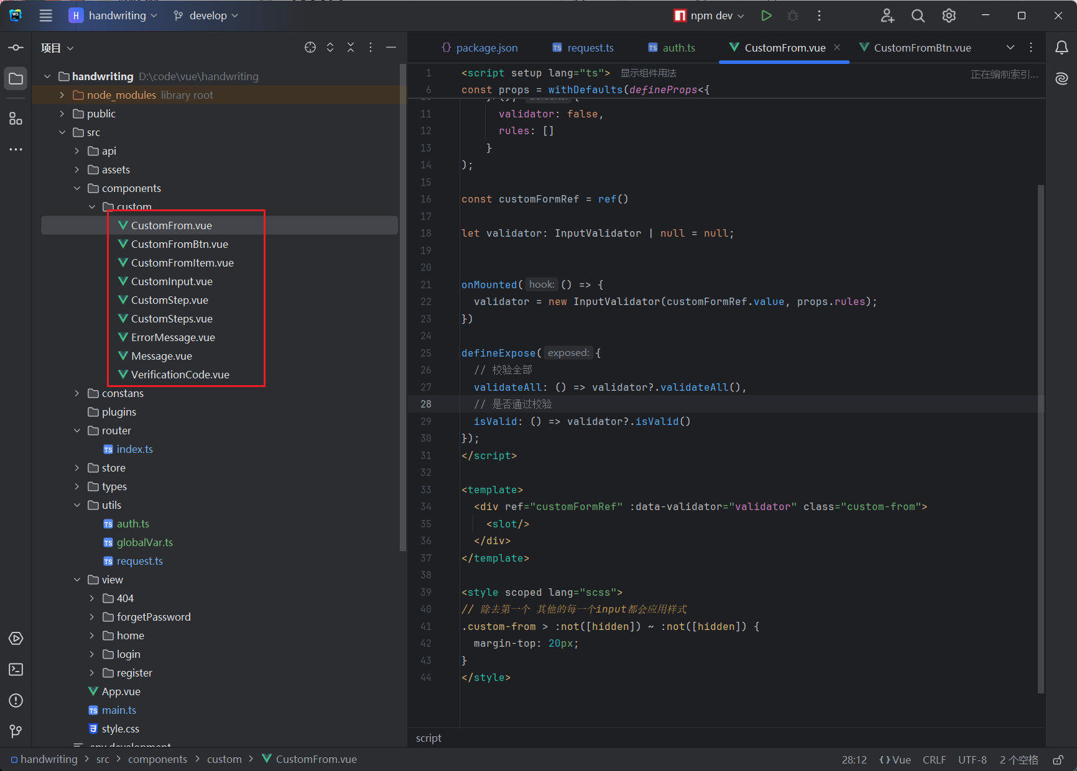This screenshot has width=1077, height=771.
Task: Click the CRLF line separator button
Action: pos(934,760)
